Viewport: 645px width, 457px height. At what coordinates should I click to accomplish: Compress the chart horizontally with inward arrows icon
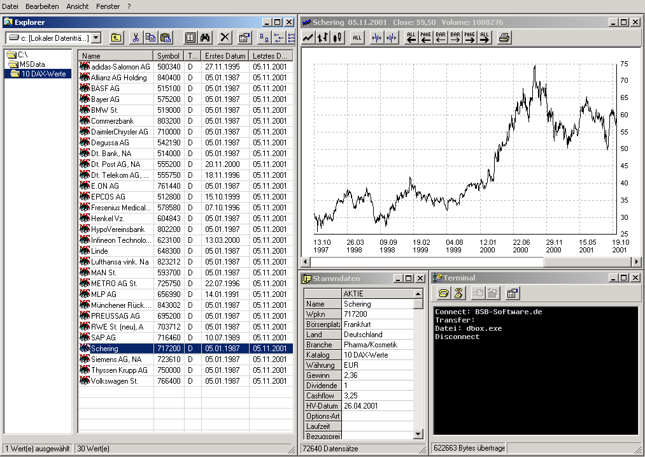[377, 38]
